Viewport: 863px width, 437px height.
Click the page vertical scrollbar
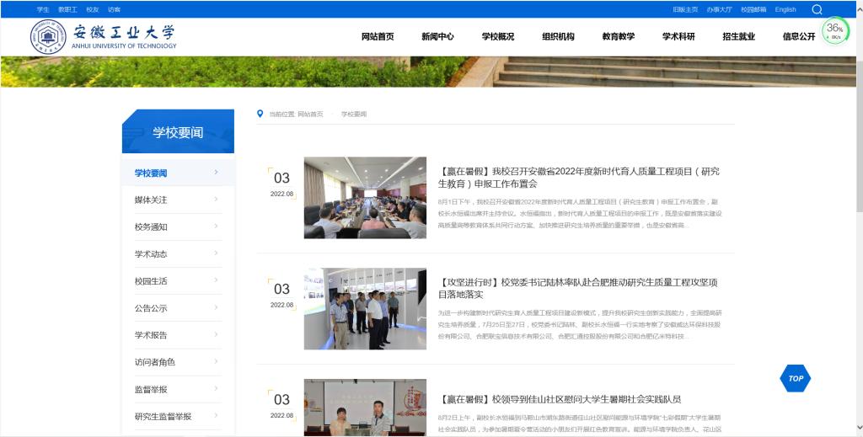(x=858, y=168)
